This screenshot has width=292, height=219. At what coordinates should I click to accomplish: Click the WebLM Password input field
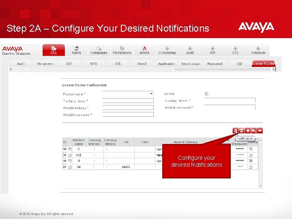pos(230,107)
